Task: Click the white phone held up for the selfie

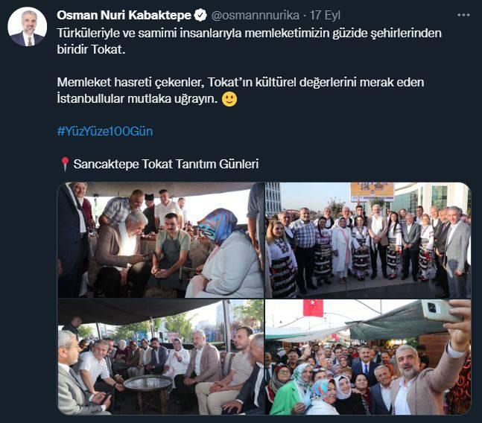Action: pyautogui.click(x=441, y=311)
